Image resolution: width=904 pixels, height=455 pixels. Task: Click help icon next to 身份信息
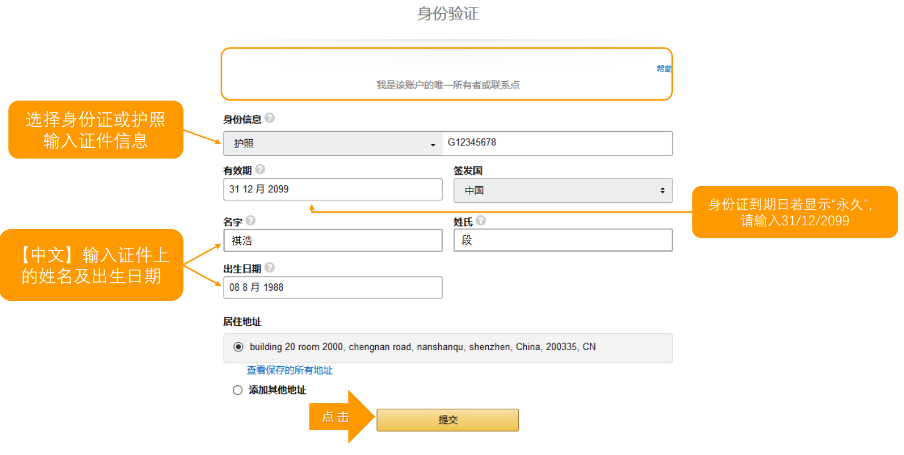[270, 118]
